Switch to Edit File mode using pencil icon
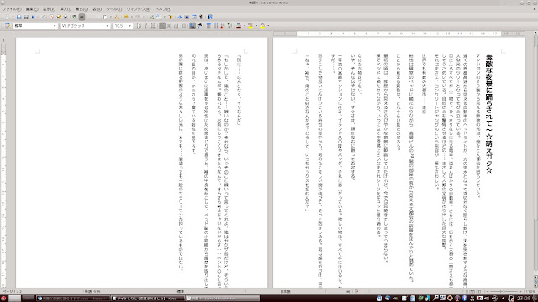Image resolution: width=538 pixels, height=302 pixels. point(42,17)
